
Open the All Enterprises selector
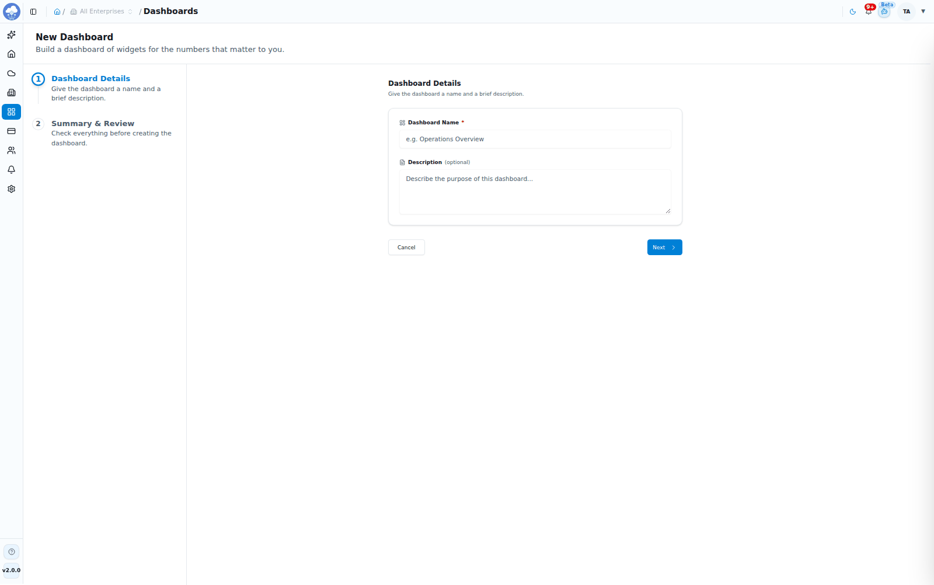point(102,12)
